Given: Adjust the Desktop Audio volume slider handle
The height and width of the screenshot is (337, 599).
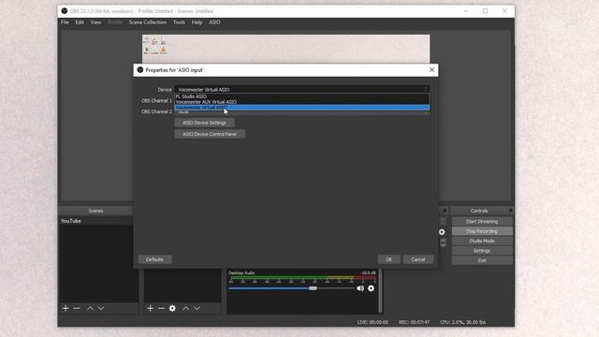Looking at the screenshot, I should tap(313, 288).
